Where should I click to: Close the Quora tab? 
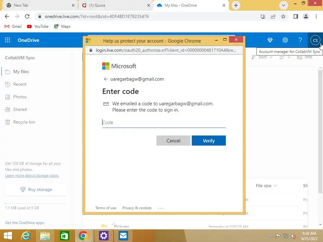tap(149, 5)
